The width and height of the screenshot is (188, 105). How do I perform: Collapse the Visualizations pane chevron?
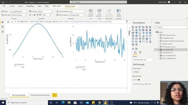click(x=152, y=22)
